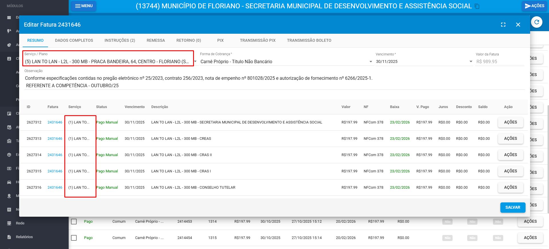549x249 pixels.
Task: Switch to the DADOS COMPLETOS tab
Action: pyautogui.click(x=74, y=41)
